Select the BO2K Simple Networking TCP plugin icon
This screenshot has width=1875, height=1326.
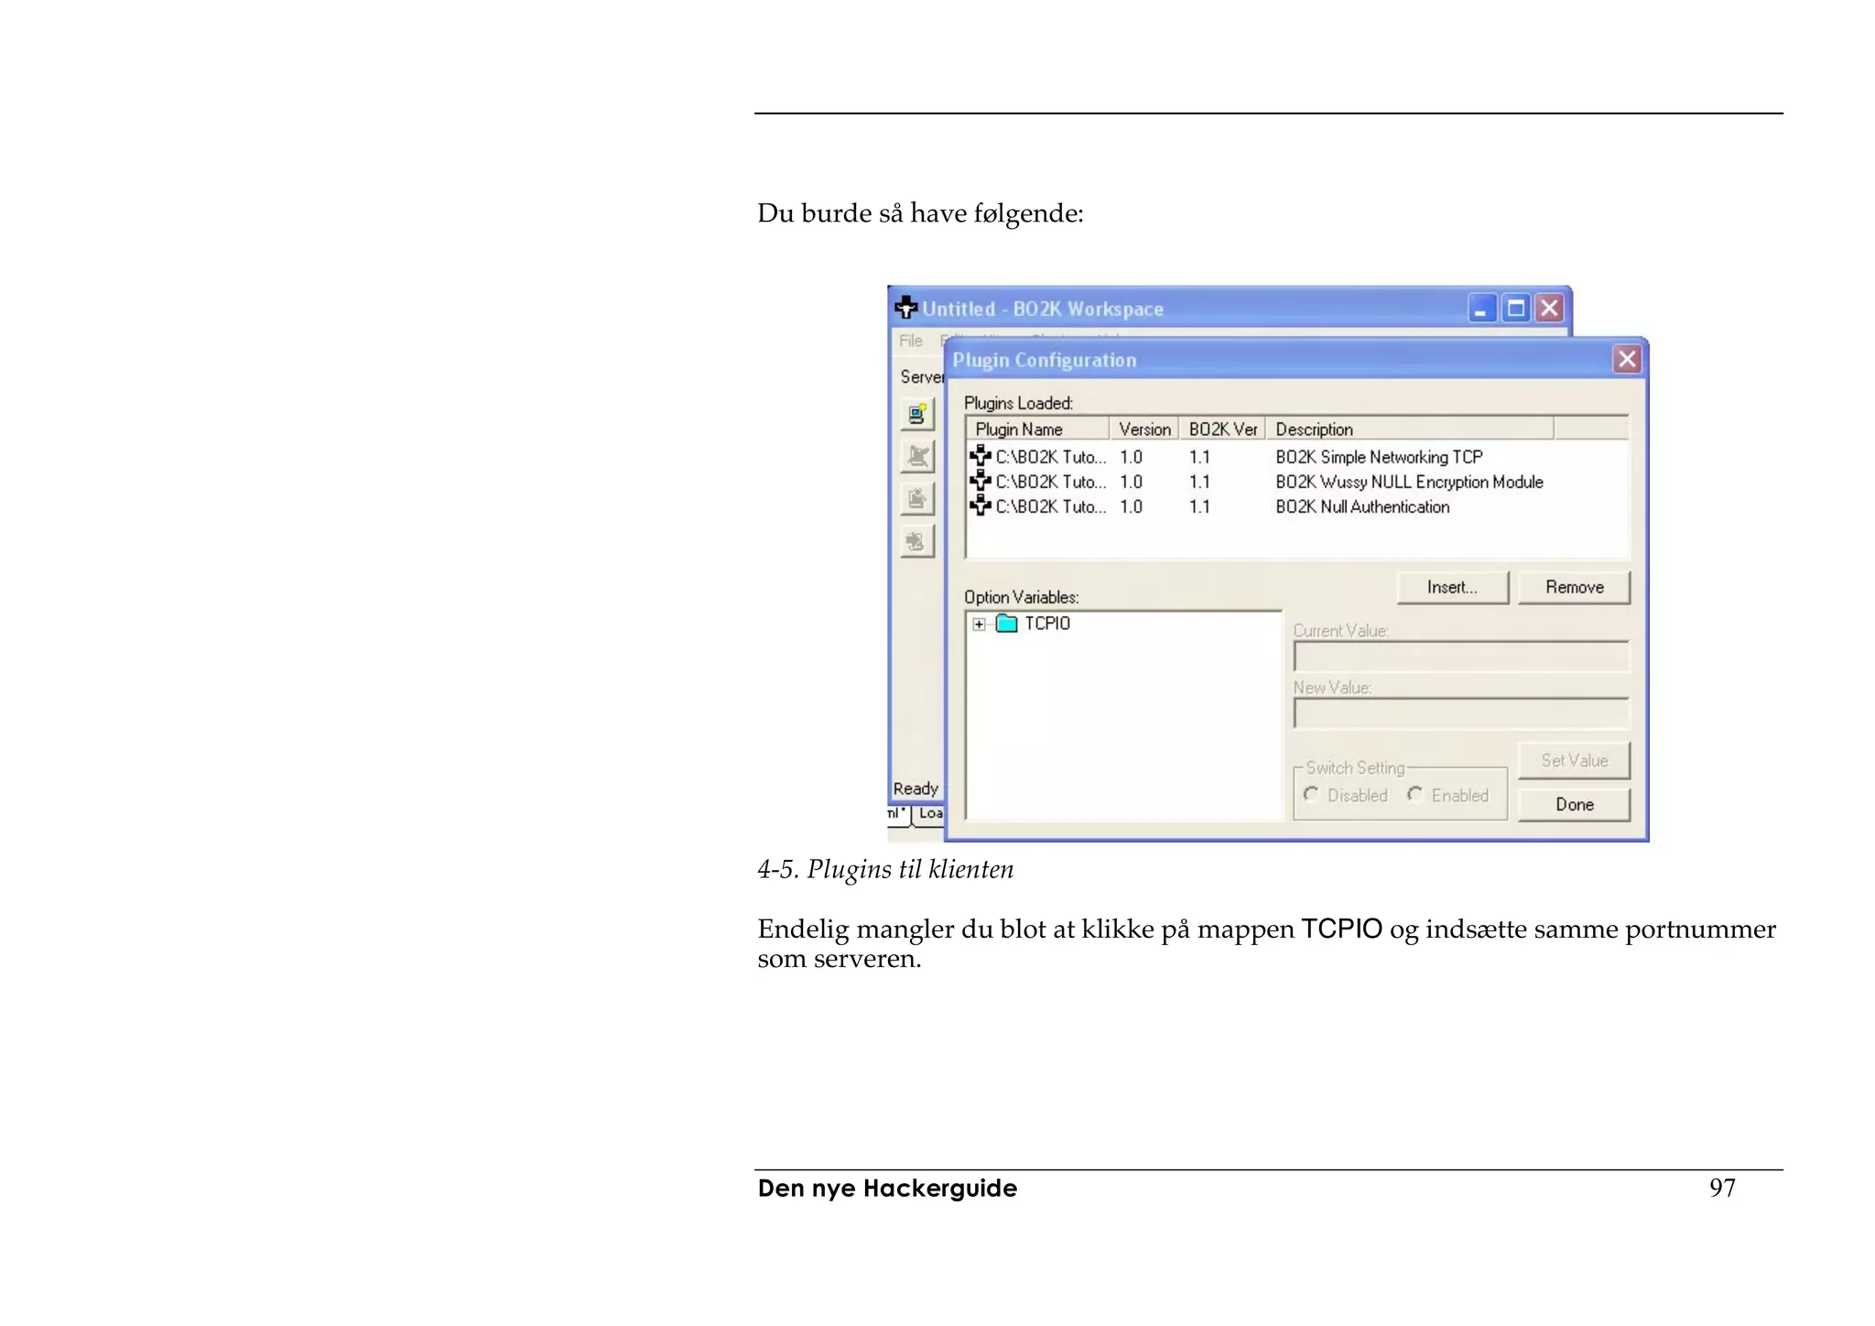tap(981, 456)
